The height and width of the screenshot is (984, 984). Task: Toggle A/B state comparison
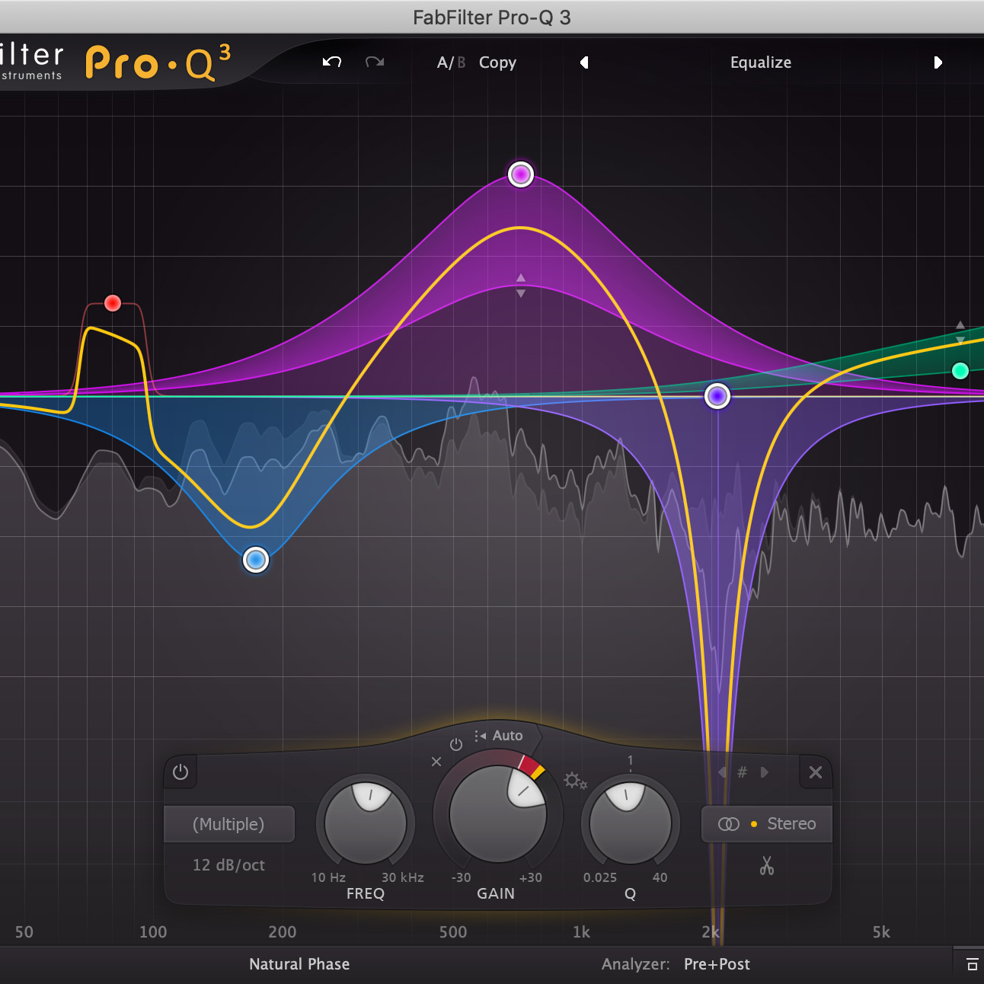(450, 62)
